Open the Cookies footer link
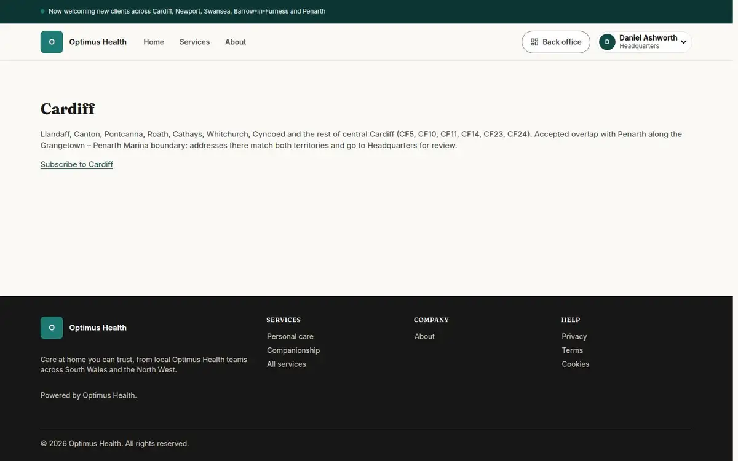The width and height of the screenshot is (738, 461). pos(576,364)
